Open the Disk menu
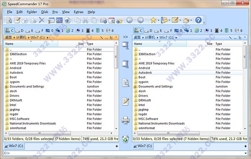 (44, 12)
